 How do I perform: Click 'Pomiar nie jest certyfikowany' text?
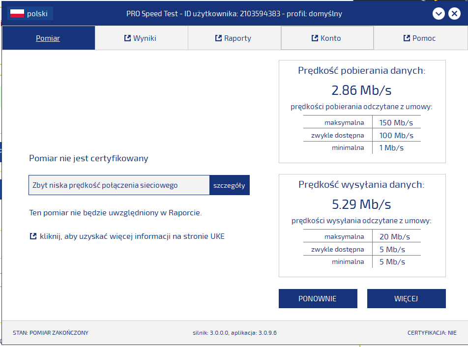tap(88, 158)
